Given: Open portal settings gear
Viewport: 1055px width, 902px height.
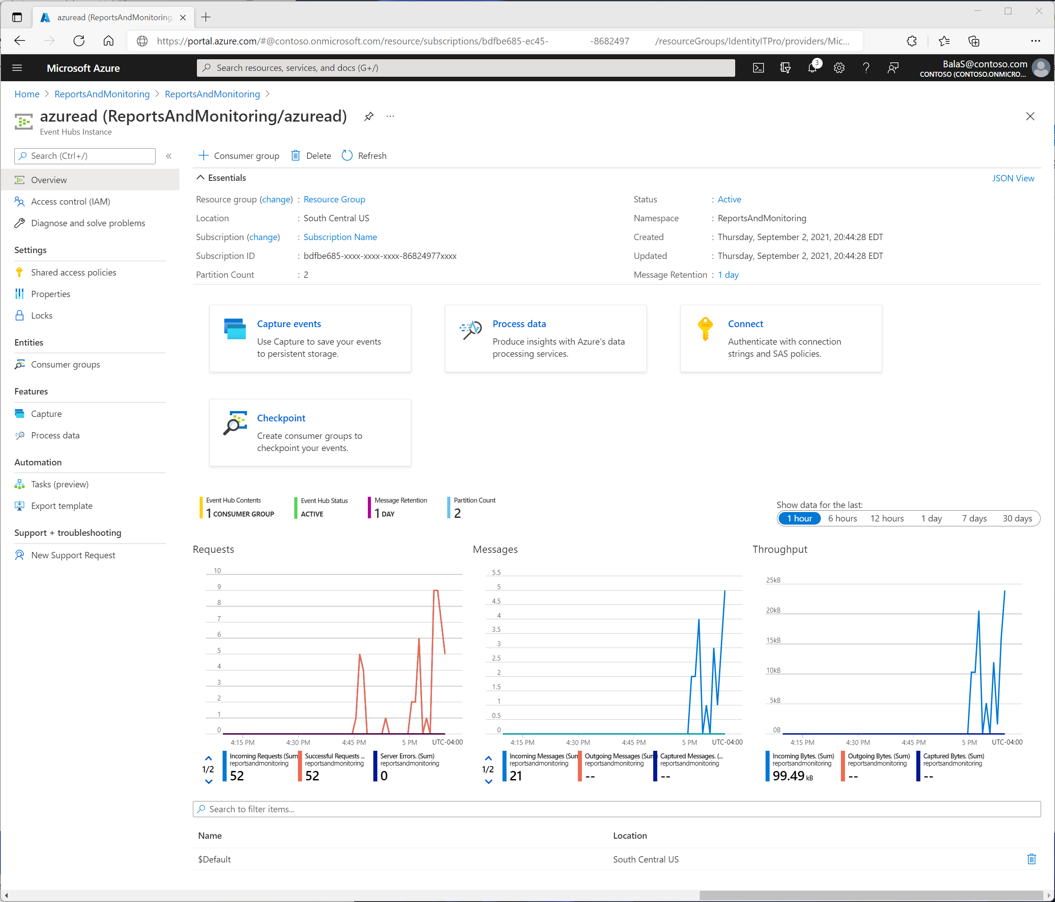Looking at the screenshot, I should (839, 68).
